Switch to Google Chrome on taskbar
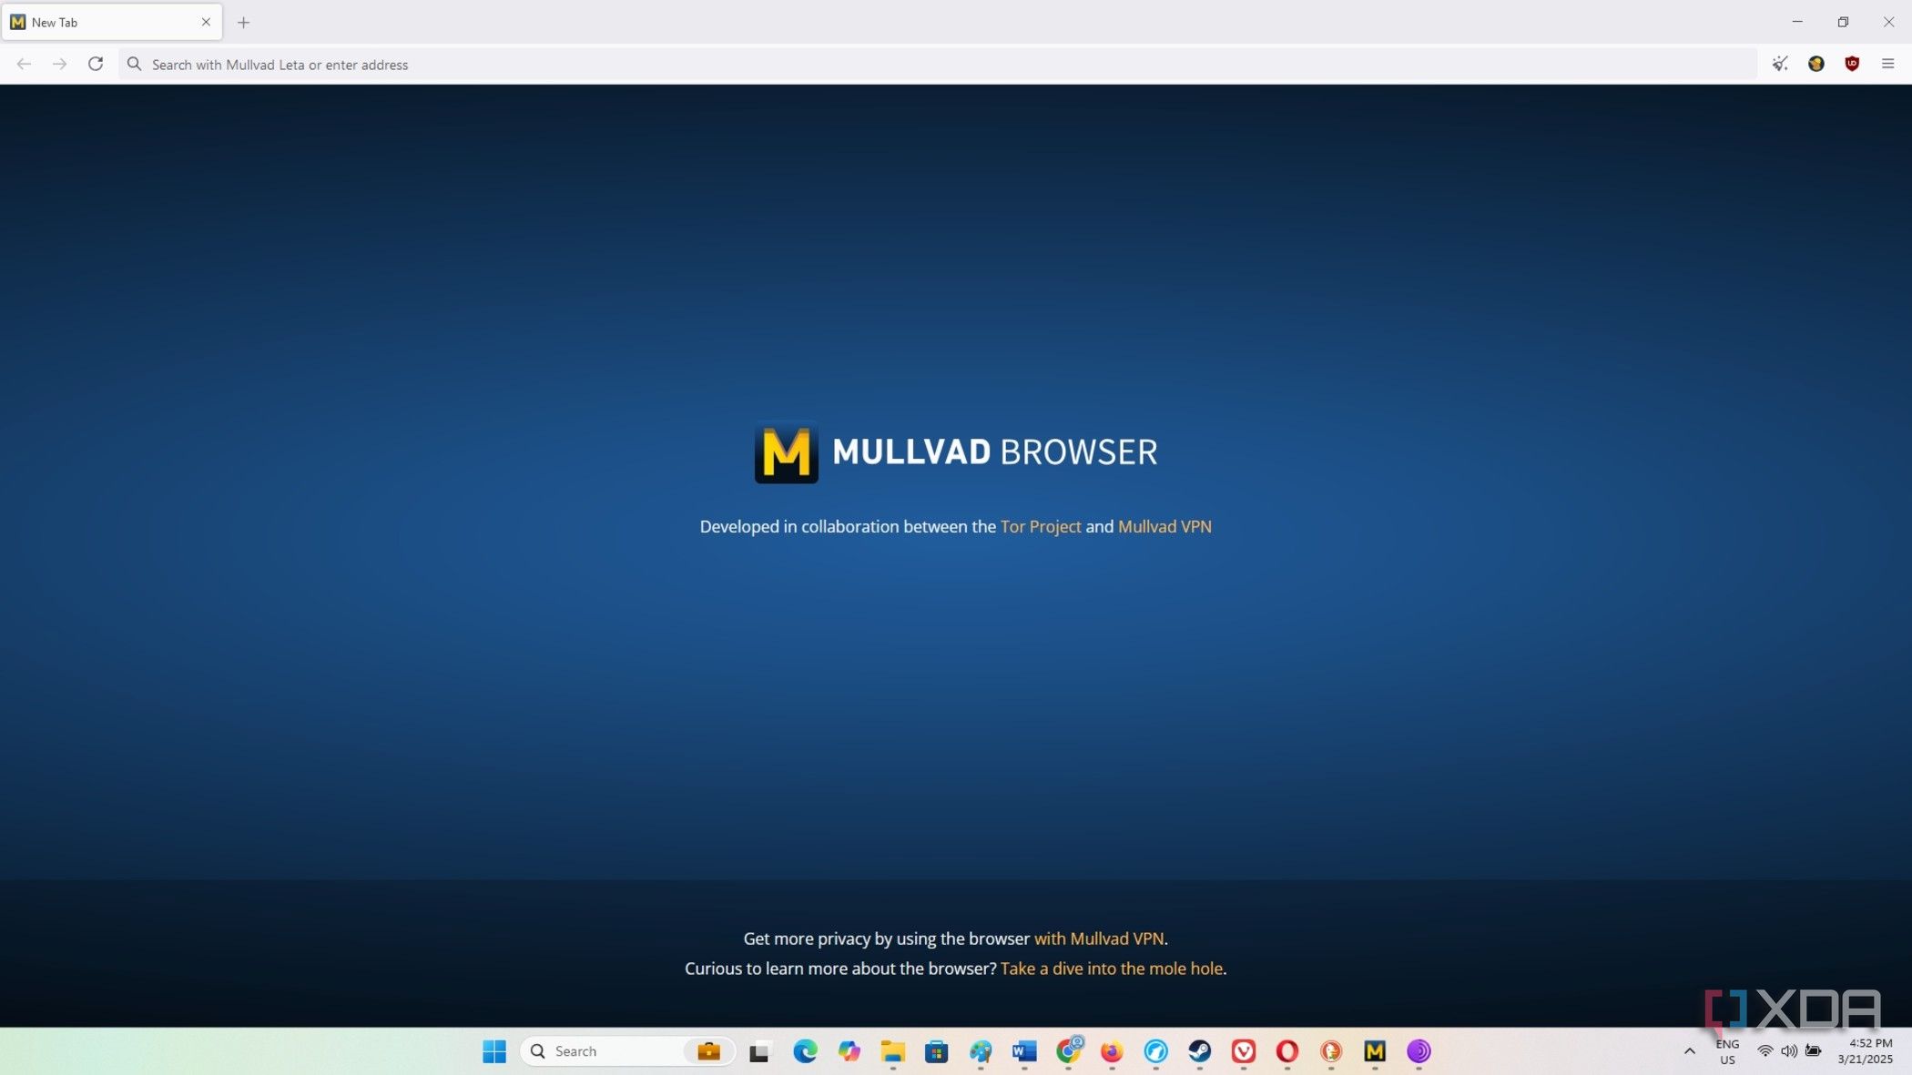1912x1075 pixels. tap(1069, 1051)
